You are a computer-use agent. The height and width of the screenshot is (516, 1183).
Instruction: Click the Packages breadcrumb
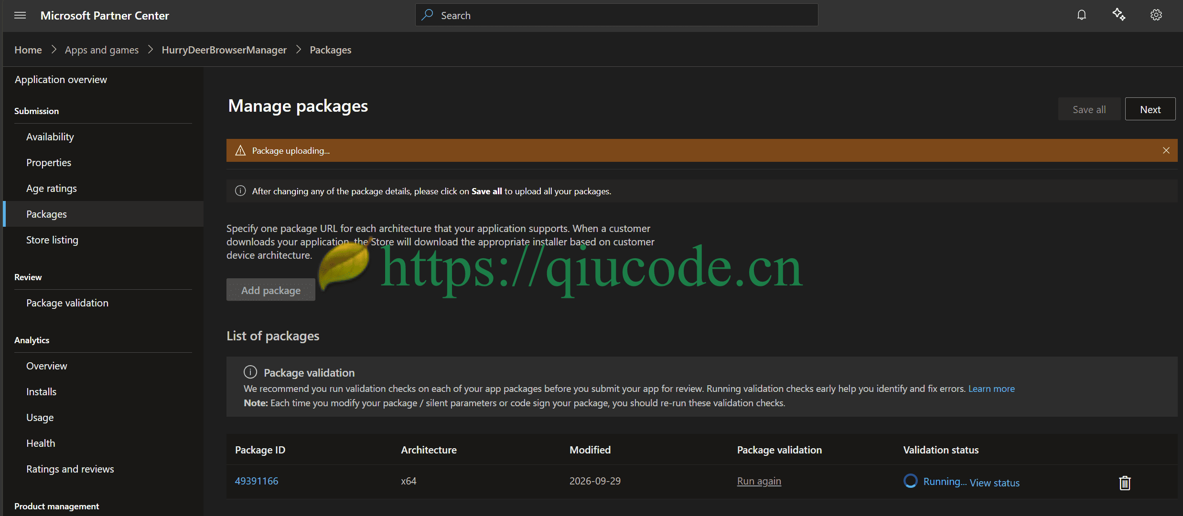tap(331, 50)
